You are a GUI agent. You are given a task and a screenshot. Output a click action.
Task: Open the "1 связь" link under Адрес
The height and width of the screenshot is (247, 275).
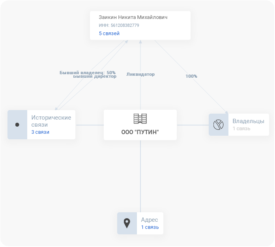tap(150, 227)
